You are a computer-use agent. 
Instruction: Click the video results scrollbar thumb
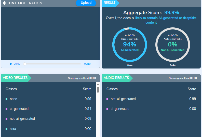[98, 89]
